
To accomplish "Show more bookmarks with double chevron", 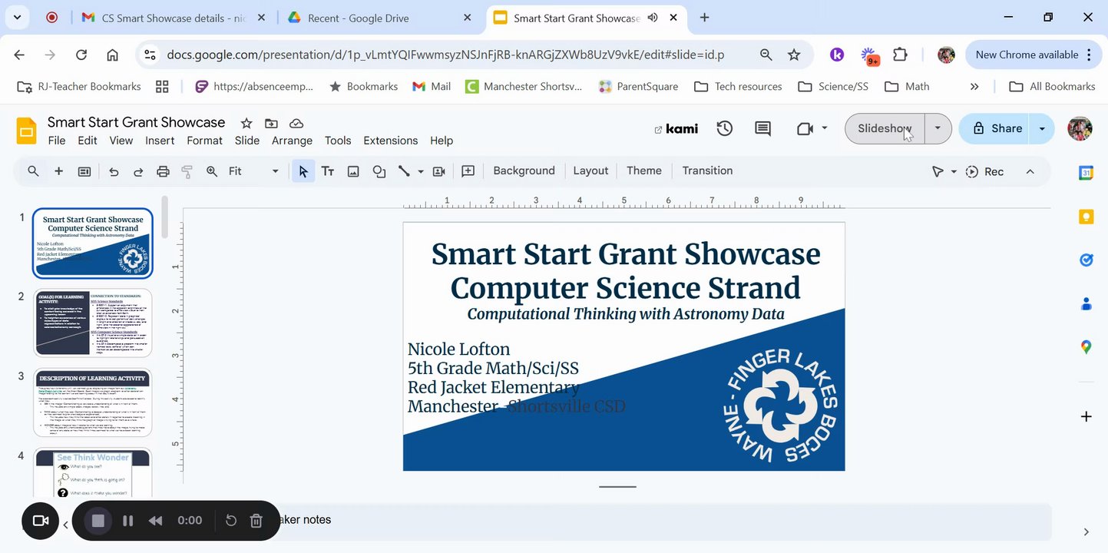I will (974, 87).
